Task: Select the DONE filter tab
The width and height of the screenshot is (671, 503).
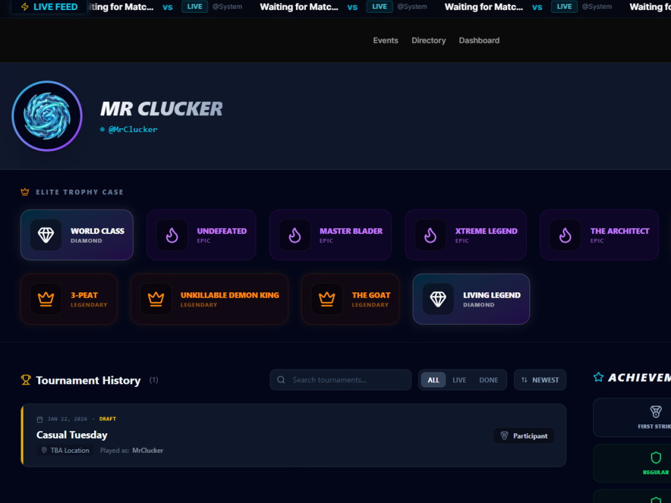Action: coord(488,380)
